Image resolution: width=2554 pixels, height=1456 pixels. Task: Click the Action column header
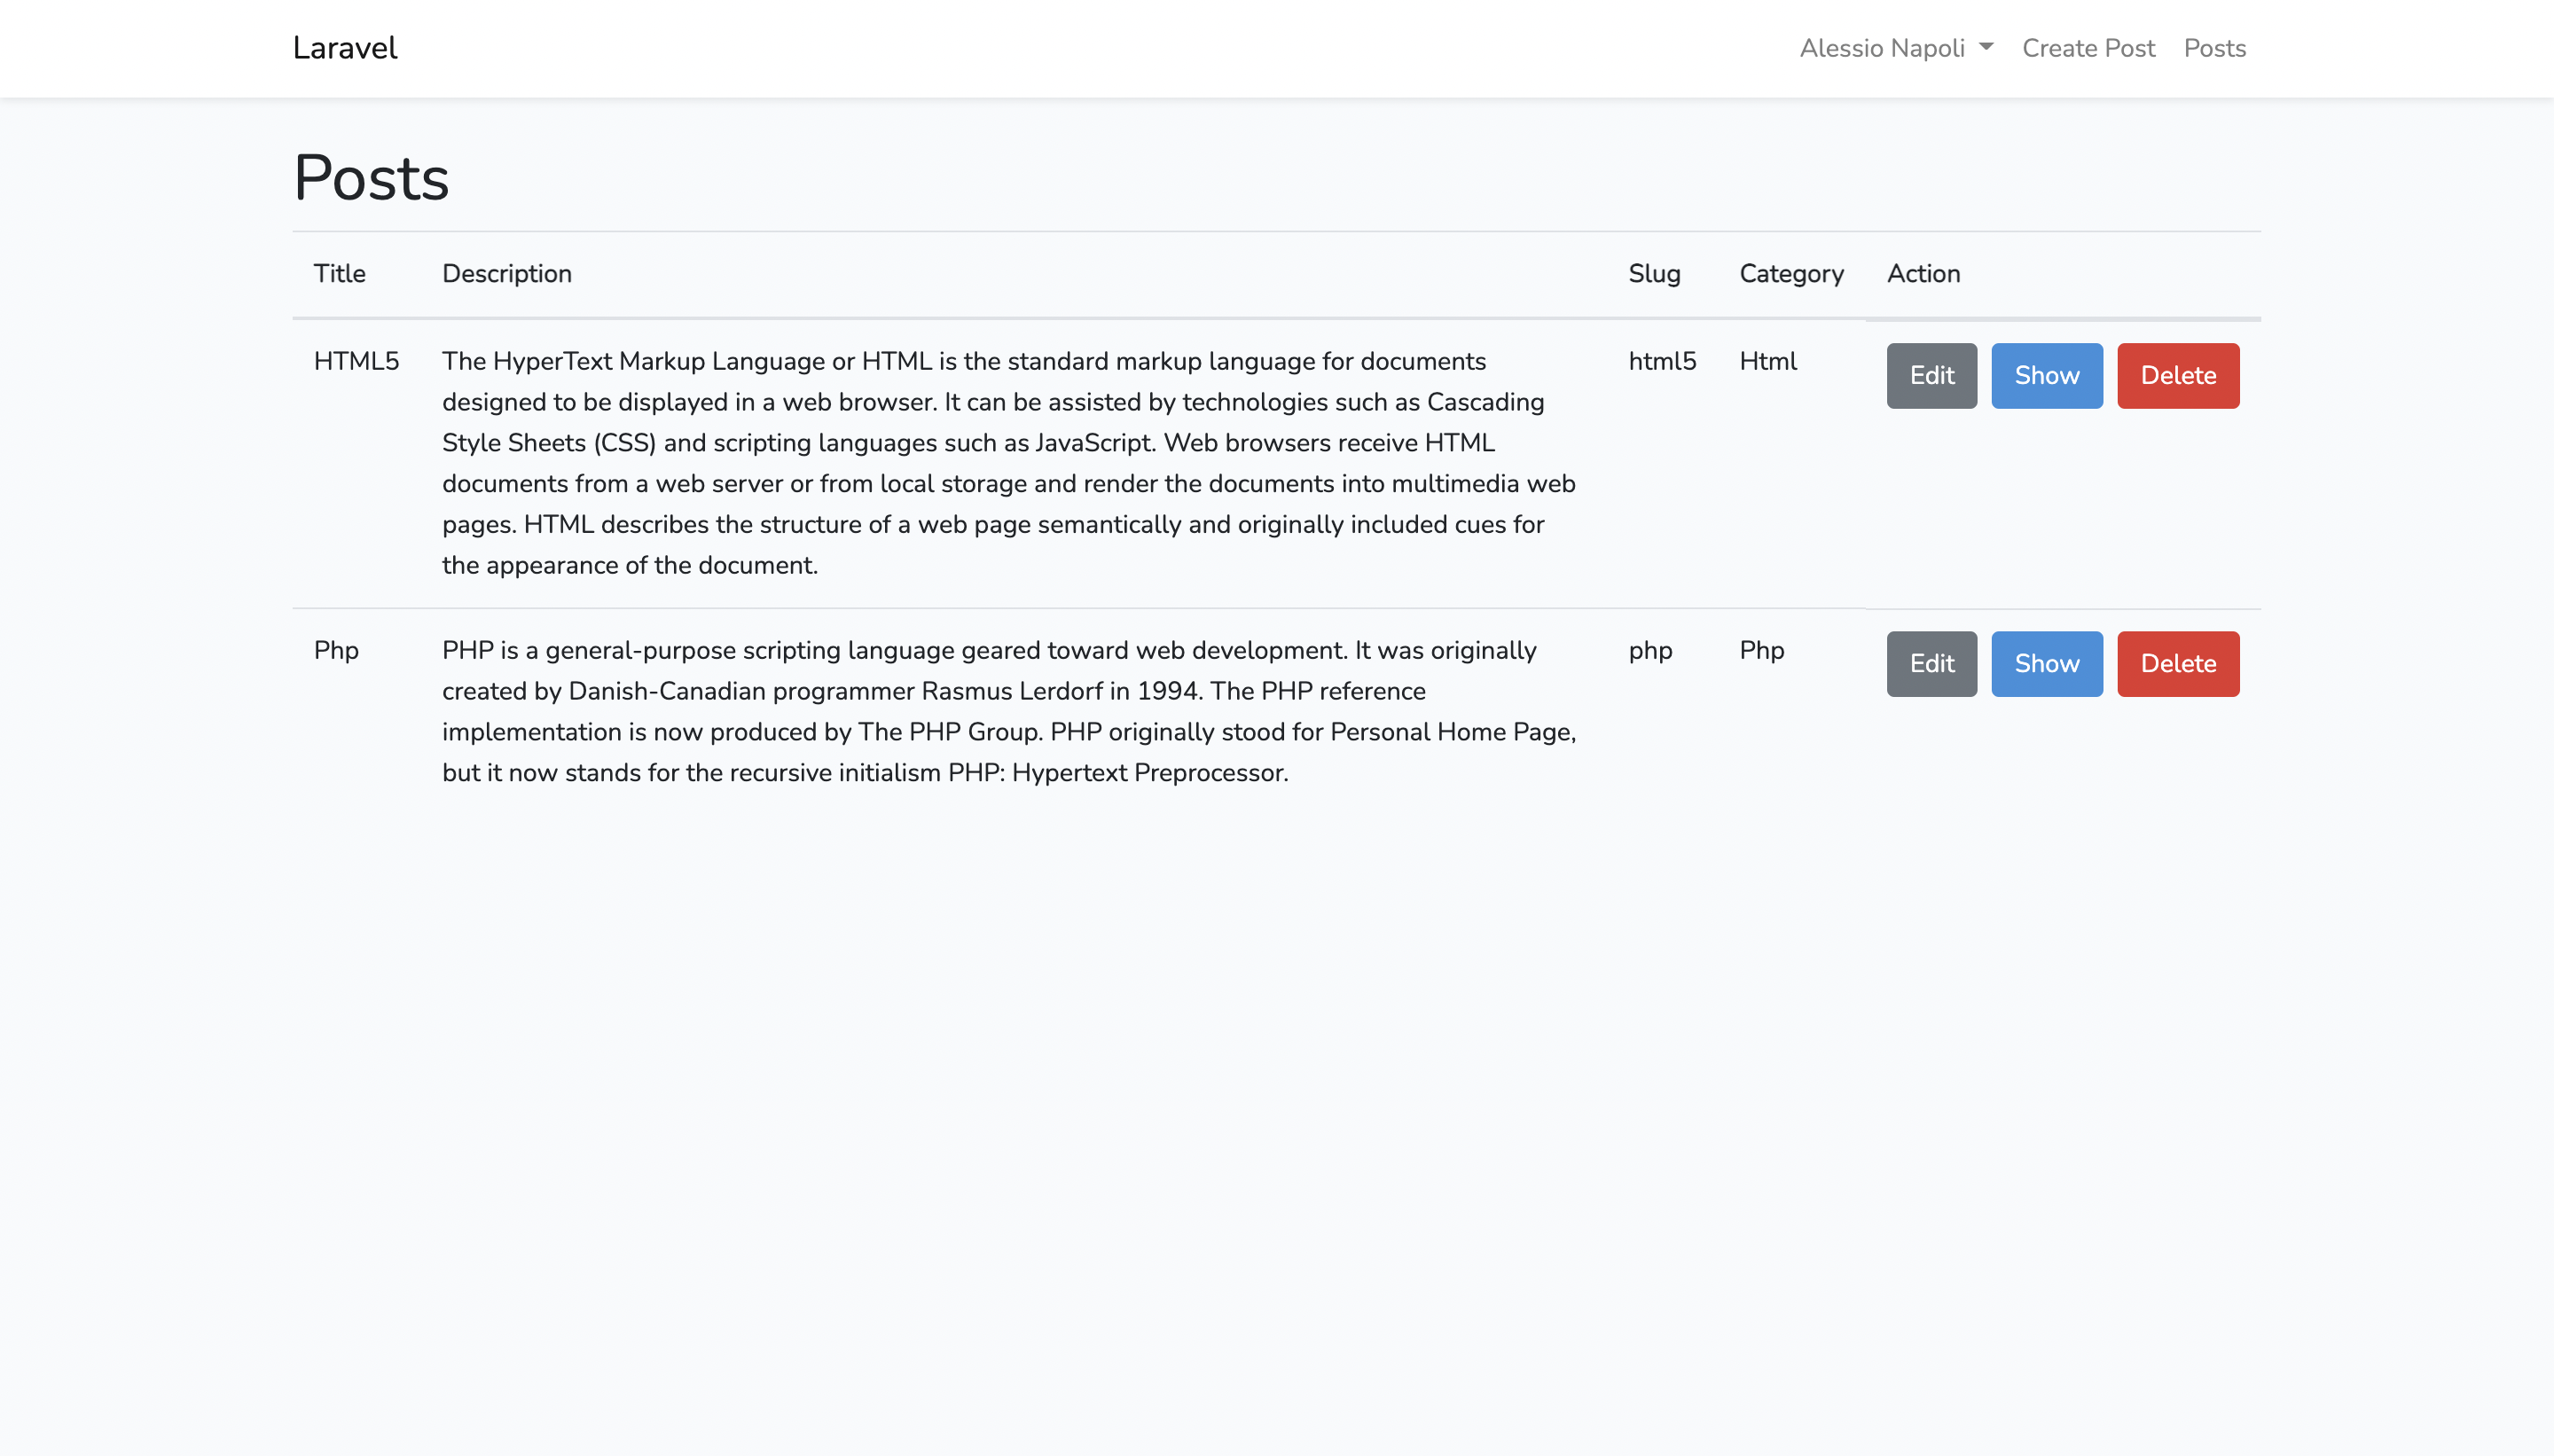(x=1923, y=273)
